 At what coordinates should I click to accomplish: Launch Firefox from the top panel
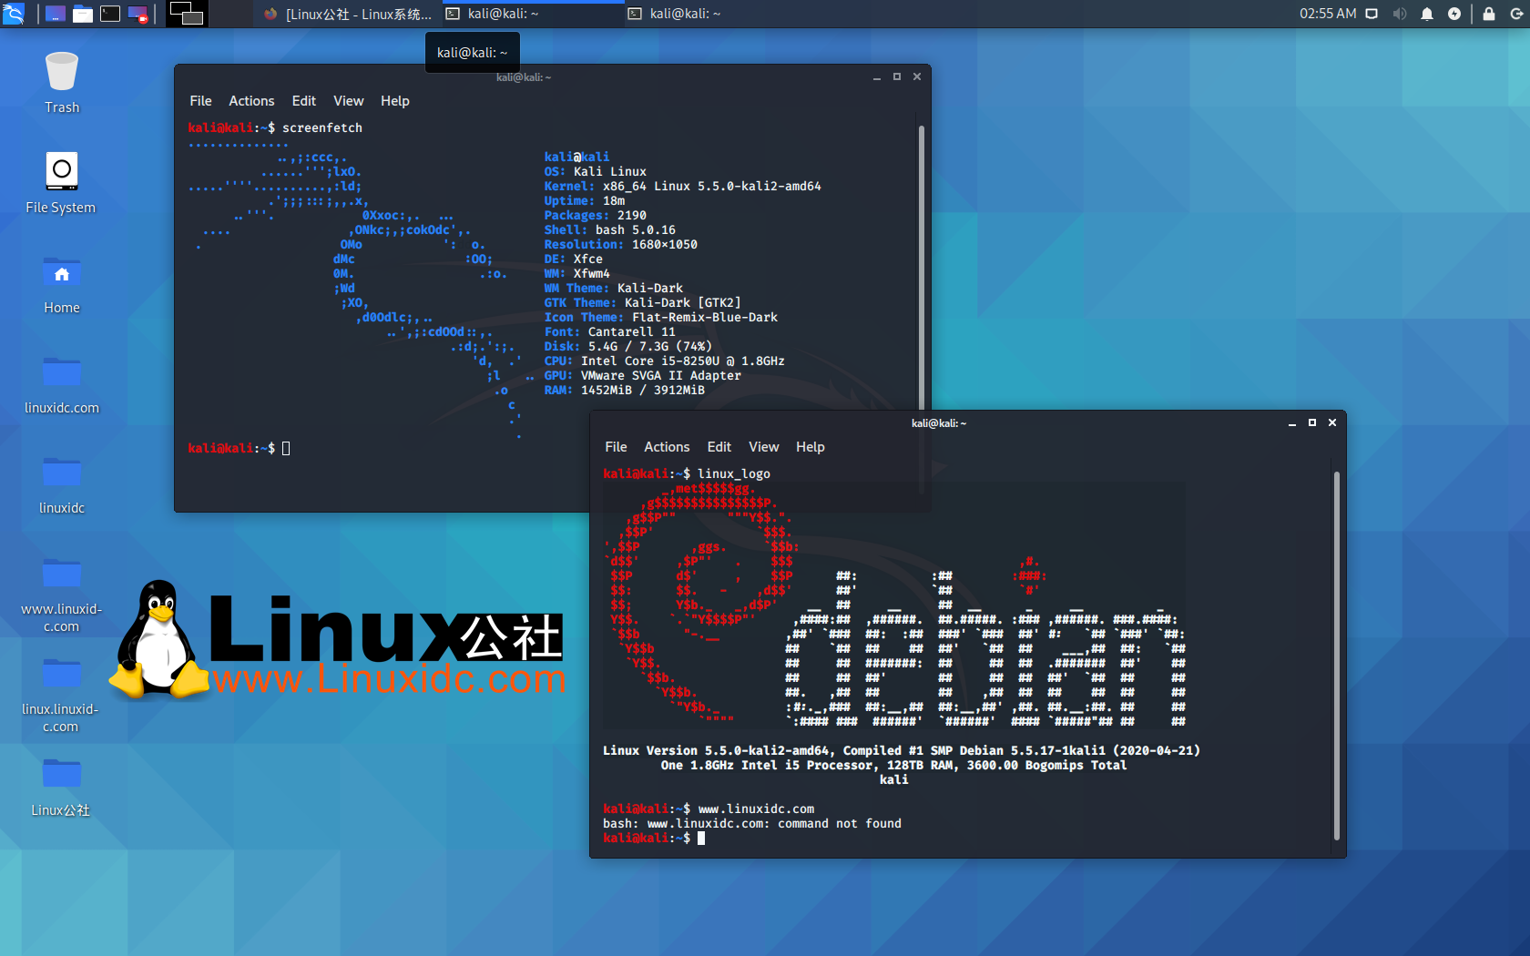[269, 14]
